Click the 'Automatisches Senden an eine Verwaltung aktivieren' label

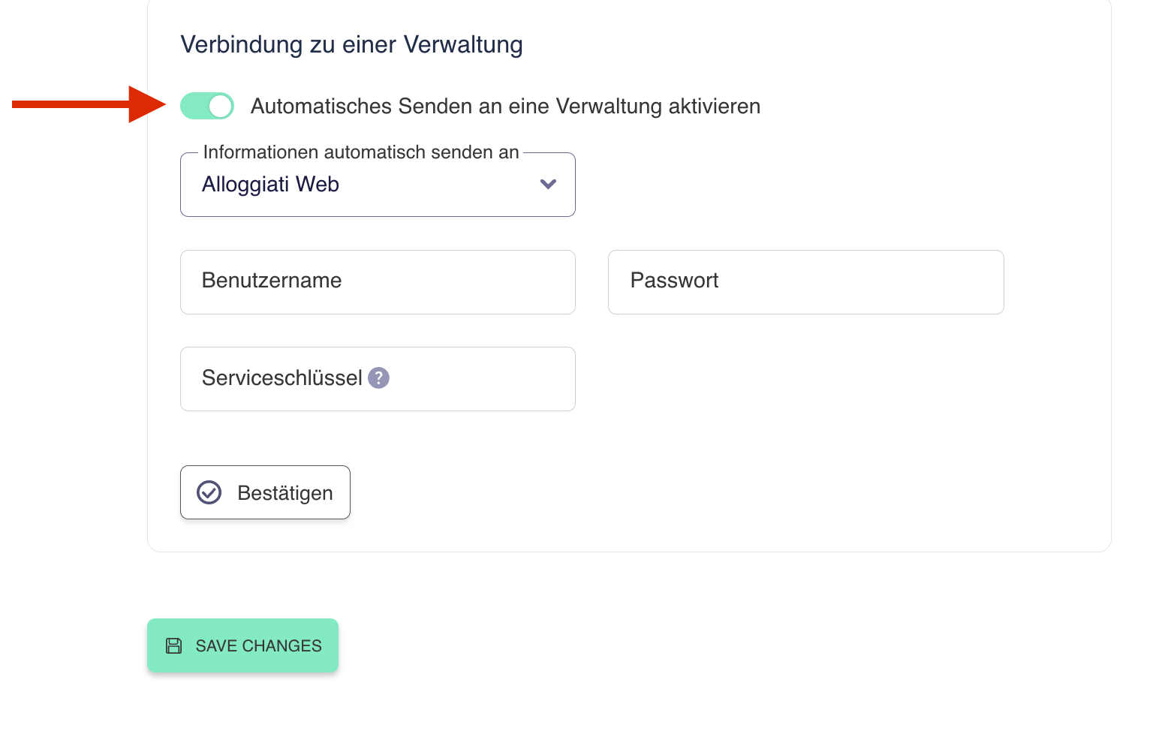tap(505, 107)
